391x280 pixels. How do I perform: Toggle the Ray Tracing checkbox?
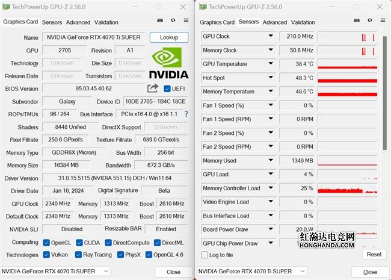(x=77, y=255)
